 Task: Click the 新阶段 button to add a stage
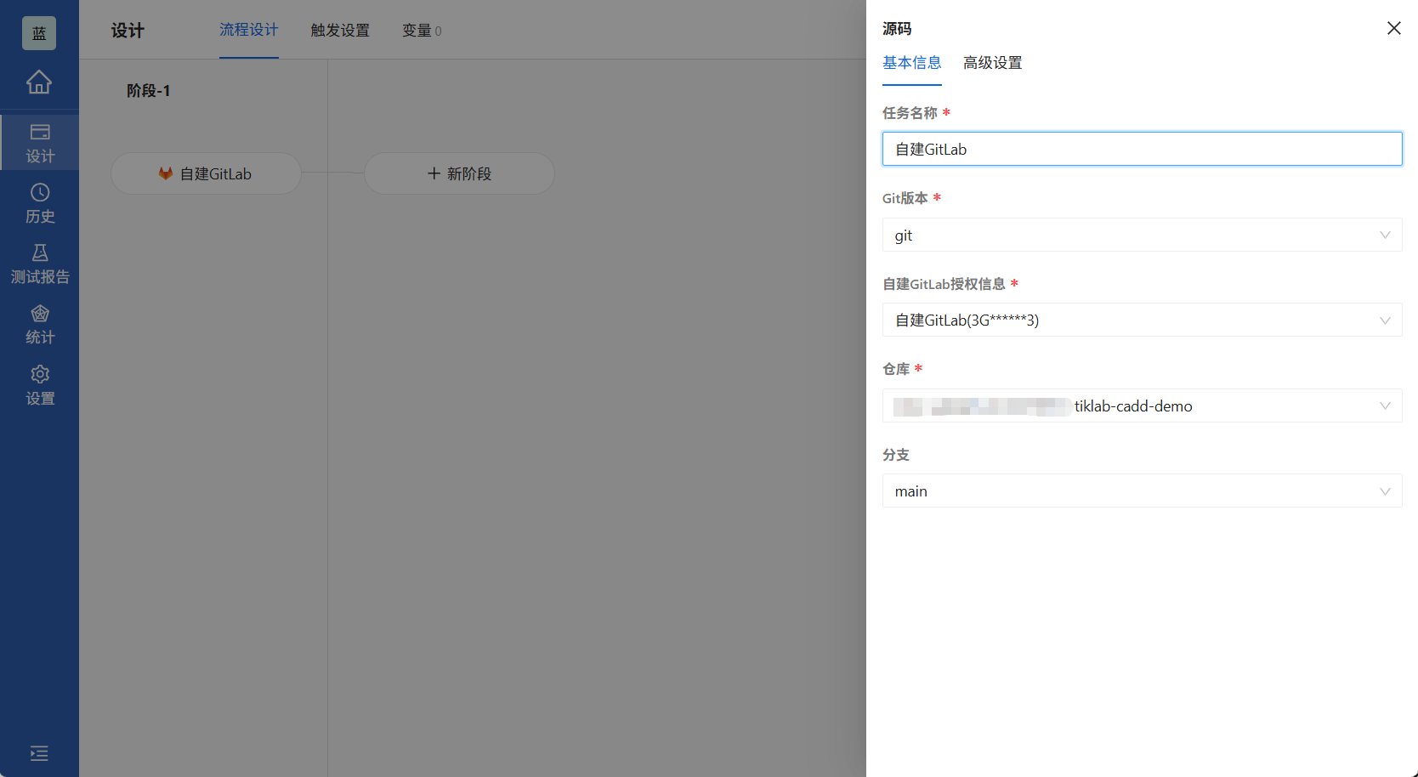[x=459, y=173]
